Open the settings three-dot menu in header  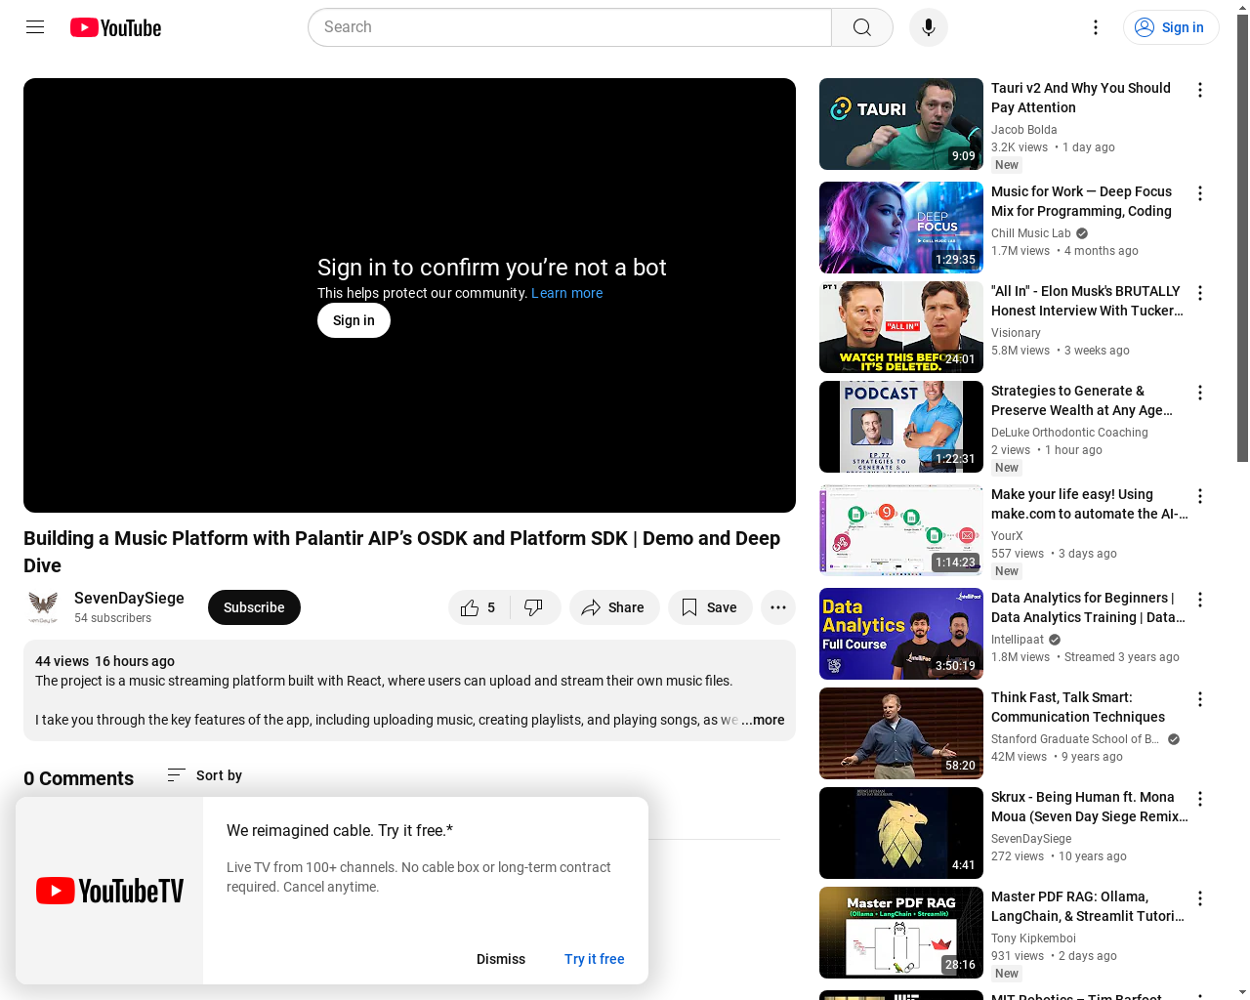pos(1096,27)
